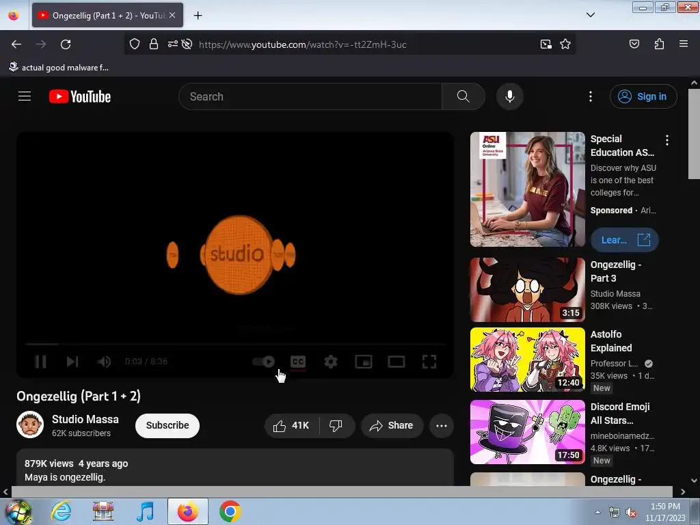Open a new browser tab
The width and height of the screenshot is (700, 525).
click(x=198, y=16)
